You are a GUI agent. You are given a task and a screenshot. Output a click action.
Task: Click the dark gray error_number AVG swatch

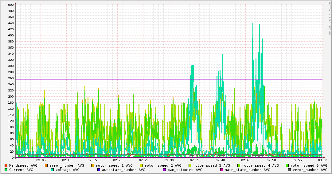click(290, 170)
